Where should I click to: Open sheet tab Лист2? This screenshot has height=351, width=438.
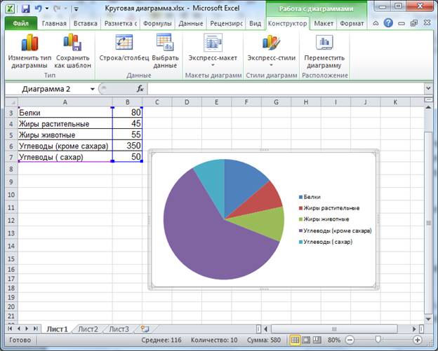click(88, 329)
